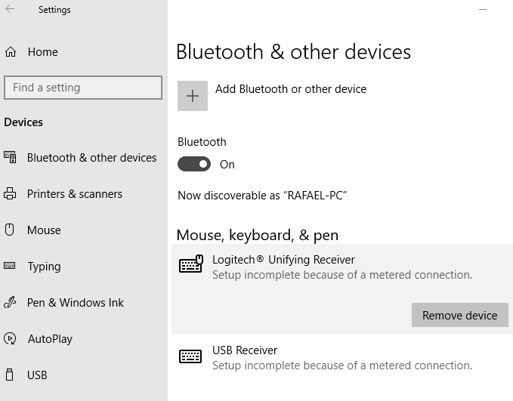This screenshot has width=513, height=401.
Task: Click the back arrow icon
Action: (x=9, y=10)
